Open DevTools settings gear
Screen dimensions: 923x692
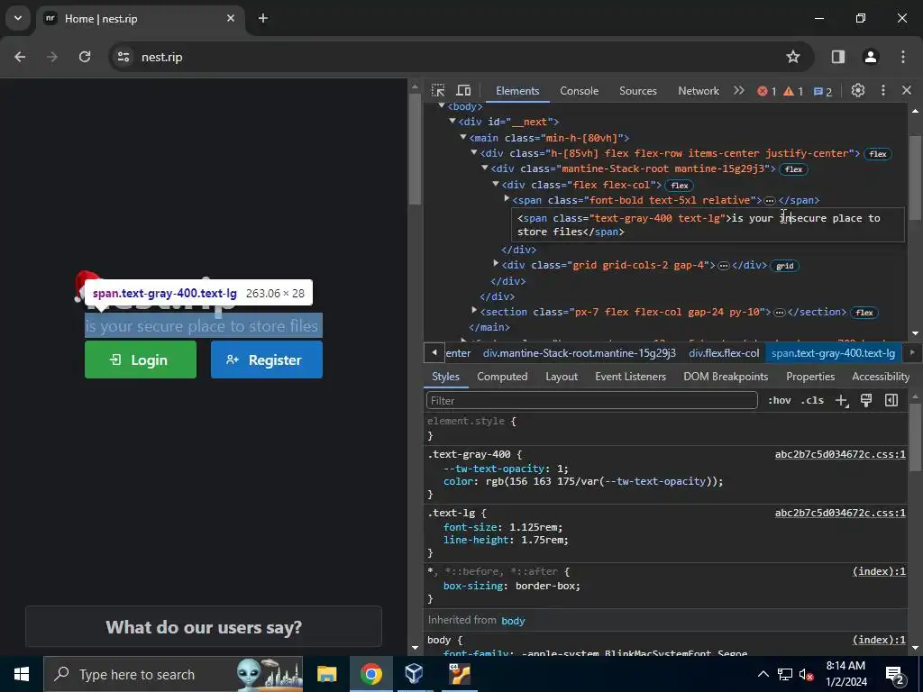[858, 90]
